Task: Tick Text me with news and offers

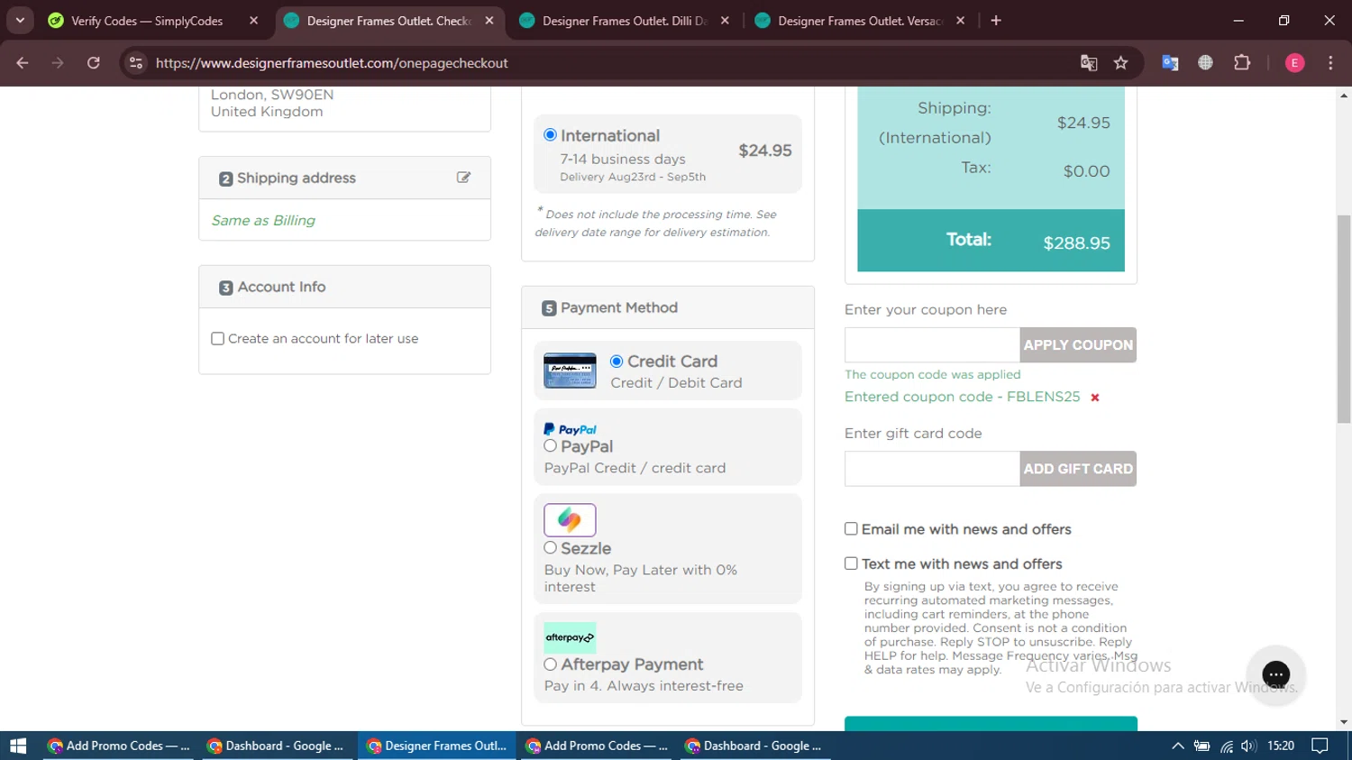Action: [851, 563]
